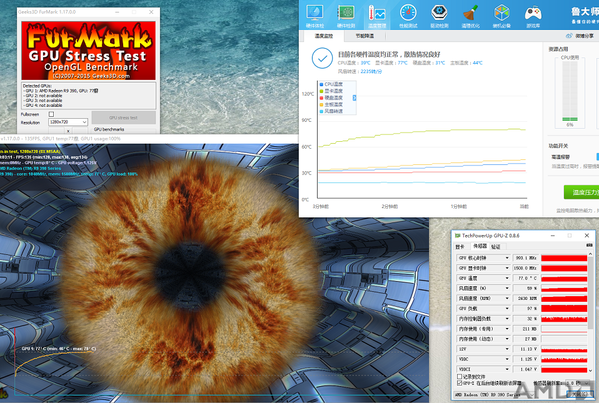
Task: Check 记录到文件 log-to-file box in GPU-Z
Action: pyautogui.click(x=460, y=377)
